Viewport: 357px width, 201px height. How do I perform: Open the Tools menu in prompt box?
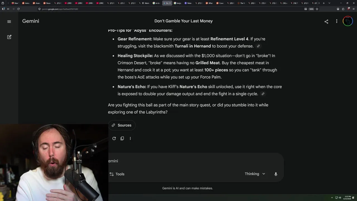click(x=117, y=174)
